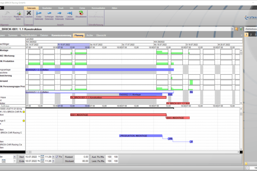This screenshot has height=171, width=257.
Task: Click the yellow status dot beside 'nge 5'
Action: coord(24,121)
